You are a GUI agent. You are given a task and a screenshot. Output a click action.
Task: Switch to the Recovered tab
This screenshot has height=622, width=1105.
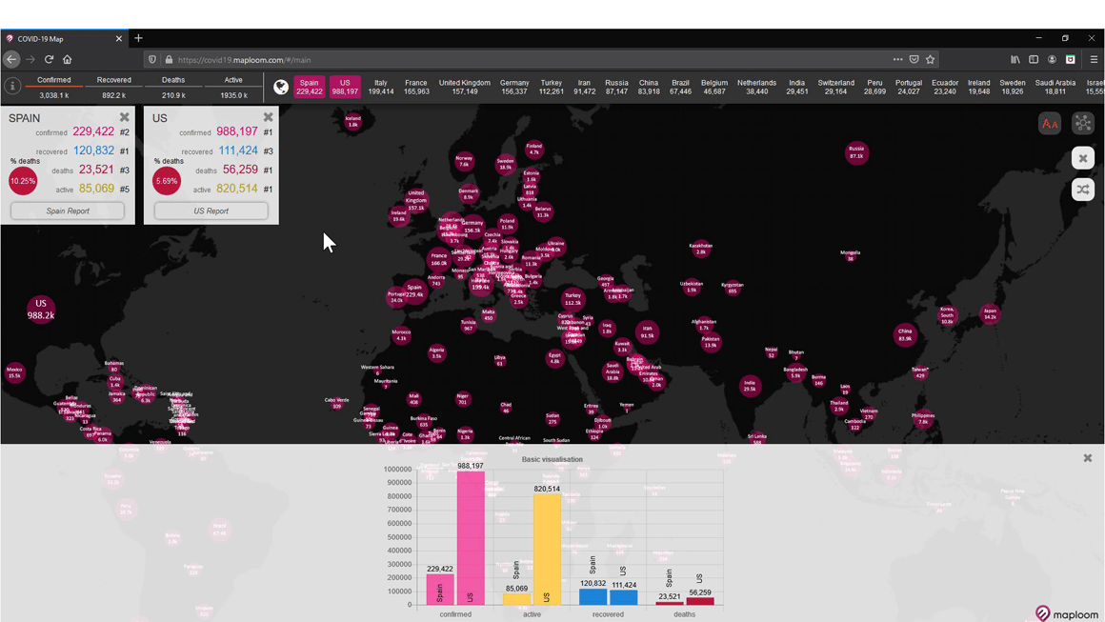pos(113,80)
